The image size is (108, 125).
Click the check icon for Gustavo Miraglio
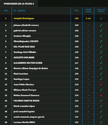(x=101, y=36)
